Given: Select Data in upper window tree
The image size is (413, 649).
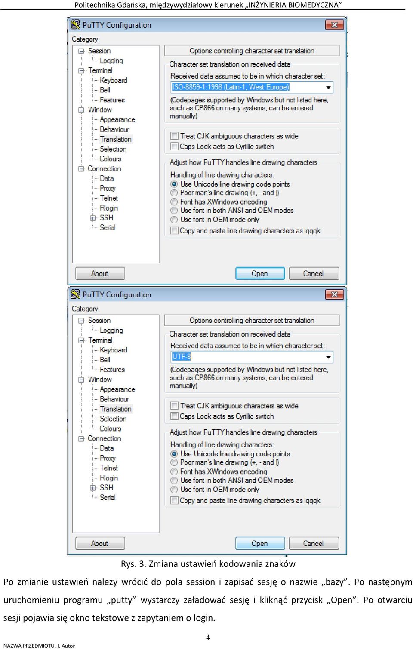Looking at the screenshot, I should click(x=107, y=178).
